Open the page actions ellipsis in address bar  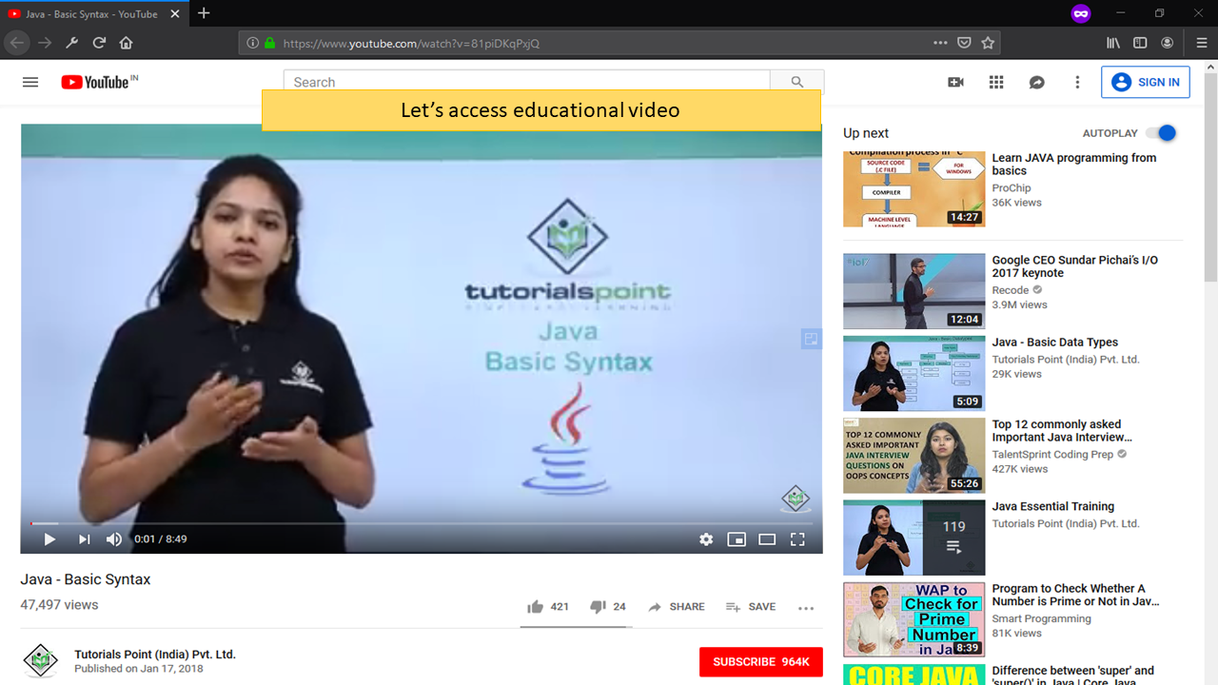coord(940,43)
